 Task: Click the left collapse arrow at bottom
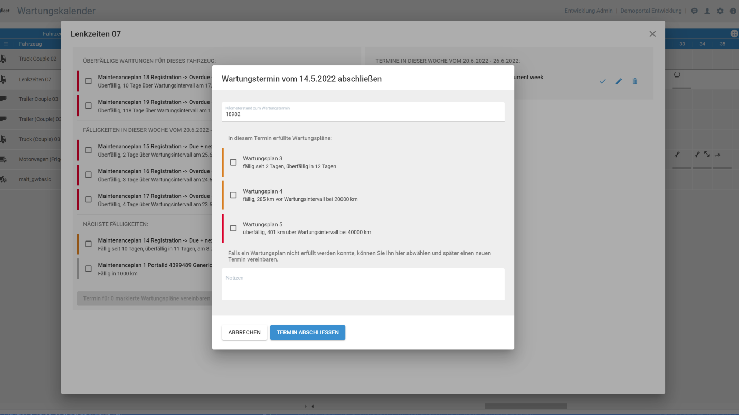(312, 407)
